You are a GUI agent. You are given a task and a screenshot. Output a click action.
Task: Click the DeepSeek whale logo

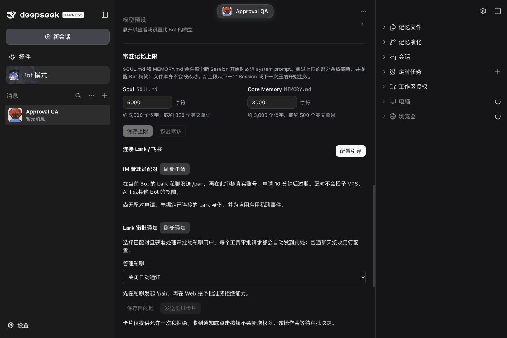[x=12, y=15]
